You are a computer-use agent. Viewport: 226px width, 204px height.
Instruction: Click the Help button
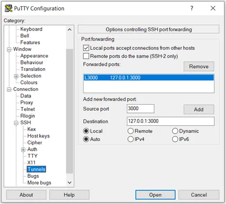[69, 195]
